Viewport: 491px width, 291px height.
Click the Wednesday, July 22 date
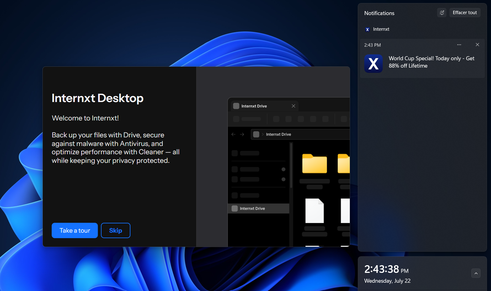(387, 281)
